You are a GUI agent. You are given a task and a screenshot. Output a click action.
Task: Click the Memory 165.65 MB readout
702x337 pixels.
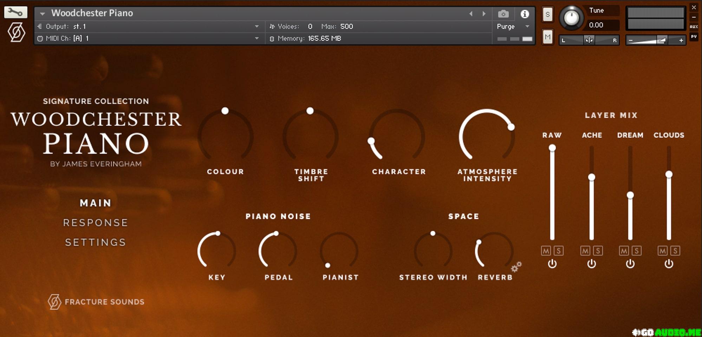(305, 39)
